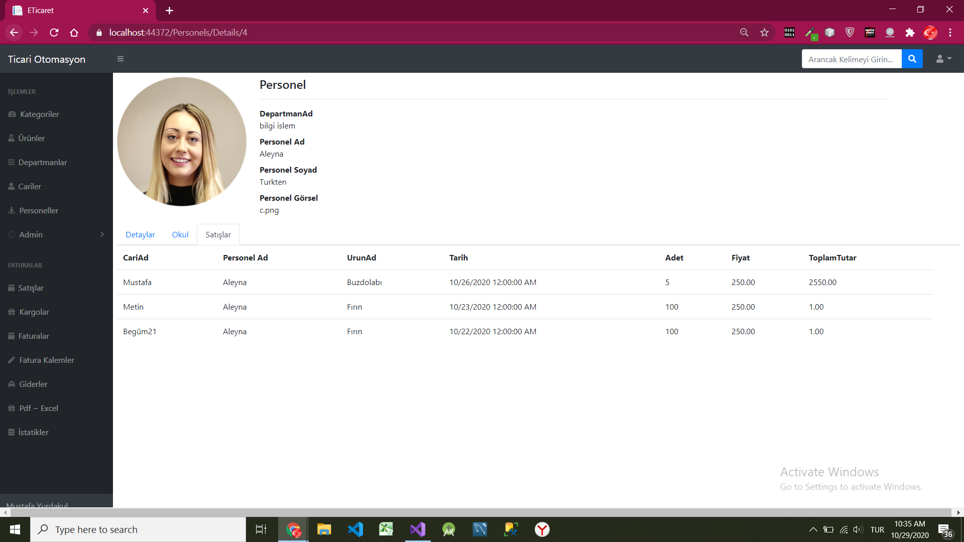Open the Cariler section icon
The image size is (964, 542).
[x=11, y=186]
